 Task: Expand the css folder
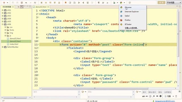pyautogui.click(x=5, y=27)
